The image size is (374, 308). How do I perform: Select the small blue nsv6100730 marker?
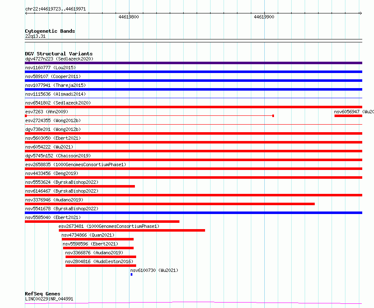tap(132, 274)
